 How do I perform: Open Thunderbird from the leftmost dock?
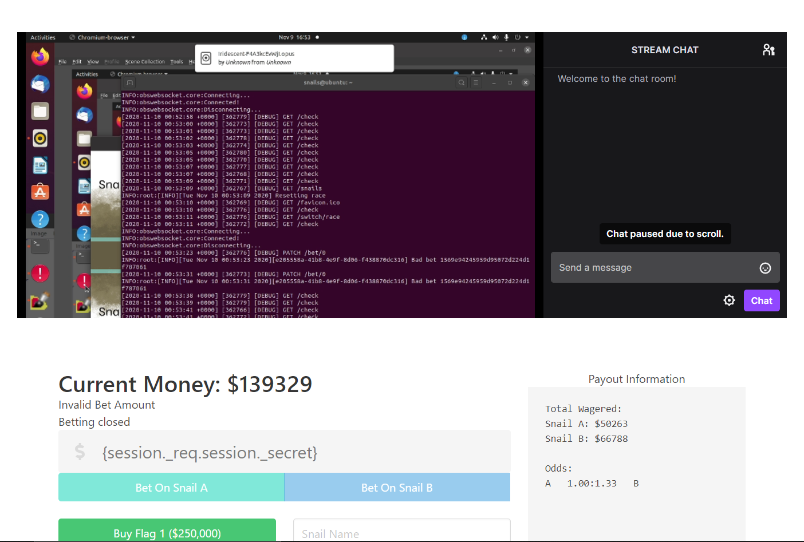[40, 84]
